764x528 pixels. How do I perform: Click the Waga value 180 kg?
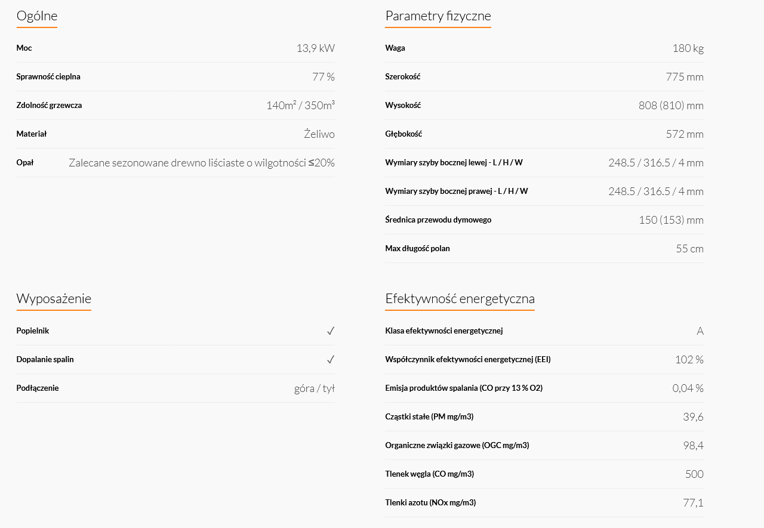[x=688, y=48]
